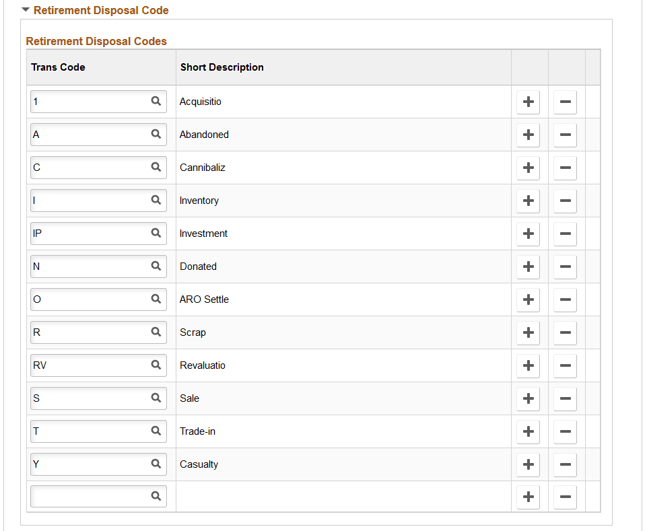Add a row below Acquisitio
Viewport: 647px width, 531px height.
528,102
